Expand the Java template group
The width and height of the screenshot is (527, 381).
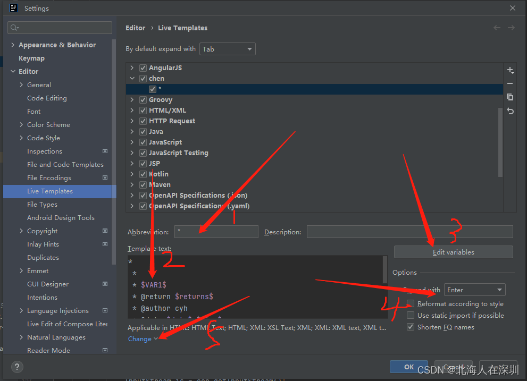132,131
